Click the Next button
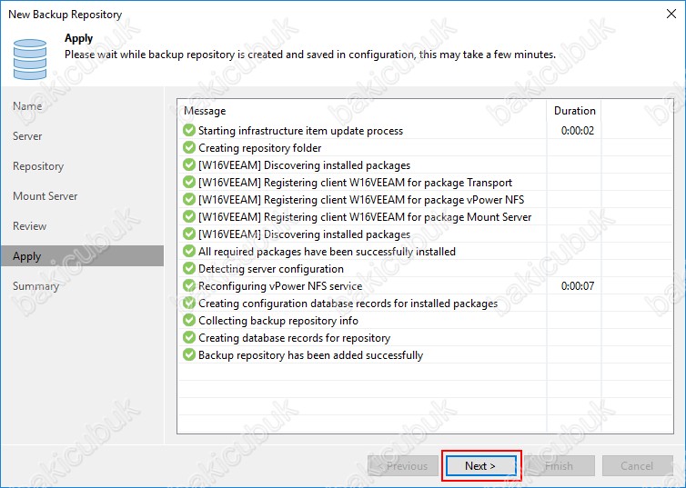This screenshot has height=488, width=686. 480,466
